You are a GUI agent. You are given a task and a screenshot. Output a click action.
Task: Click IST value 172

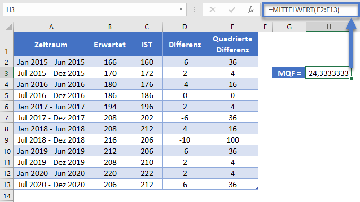tap(147, 73)
